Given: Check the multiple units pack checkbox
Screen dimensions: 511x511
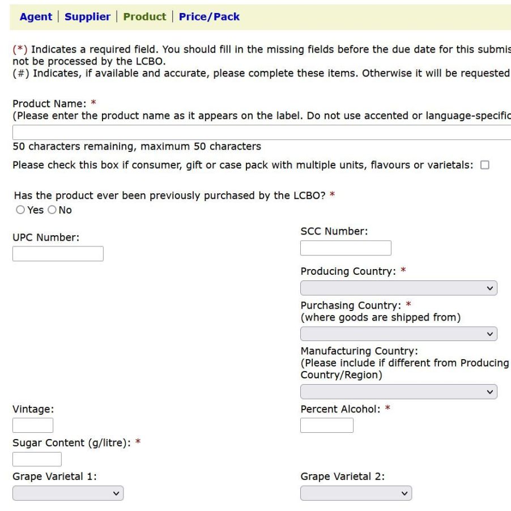Looking at the screenshot, I should [484, 165].
